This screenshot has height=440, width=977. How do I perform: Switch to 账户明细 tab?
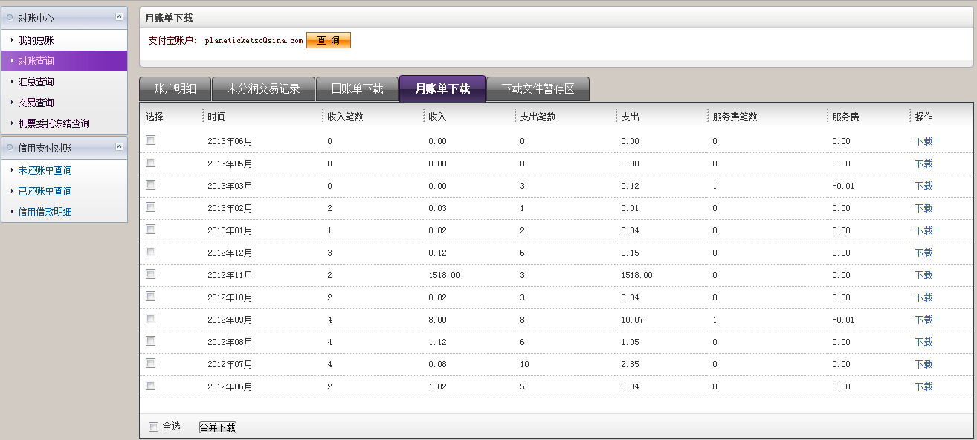click(175, 88)
